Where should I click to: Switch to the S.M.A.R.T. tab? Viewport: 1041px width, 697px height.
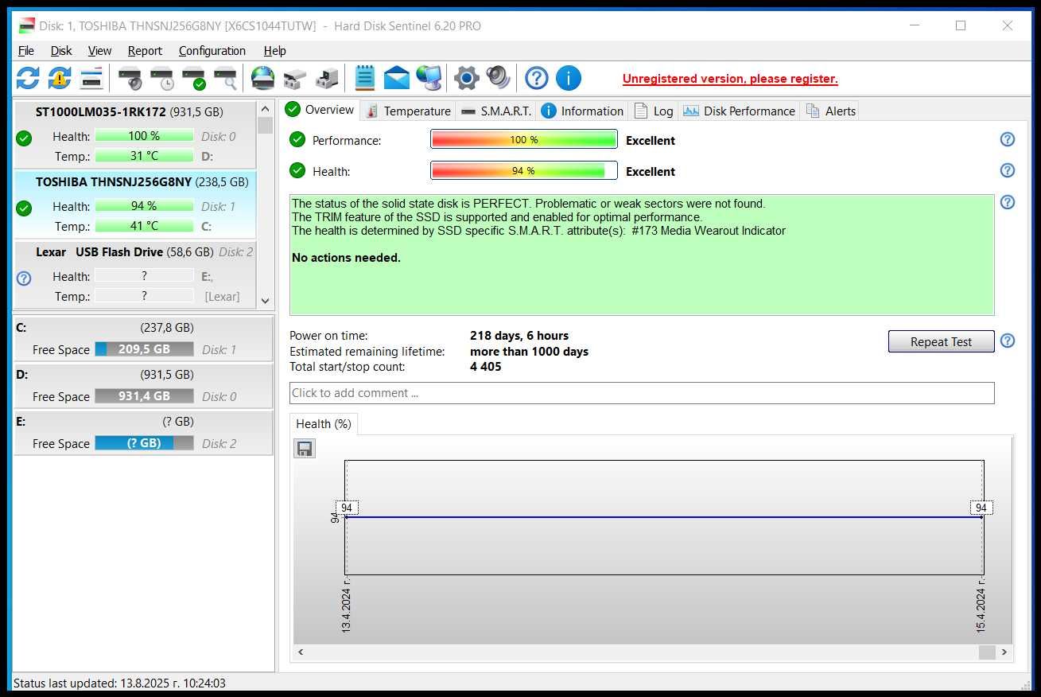pos(495,111)
